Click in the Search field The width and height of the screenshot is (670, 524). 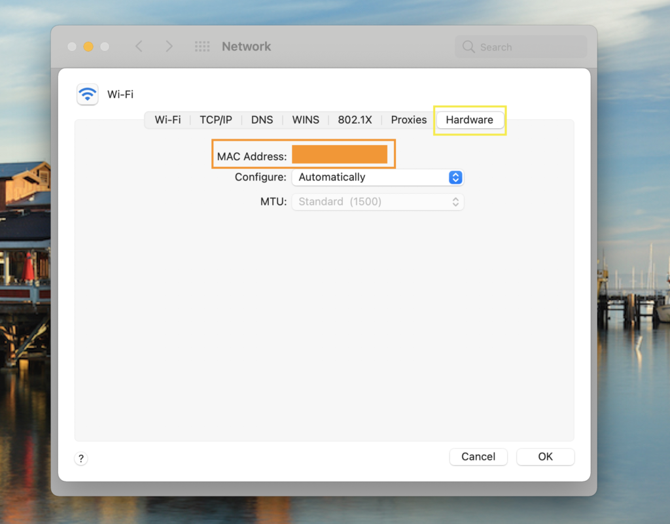point(521,47)
